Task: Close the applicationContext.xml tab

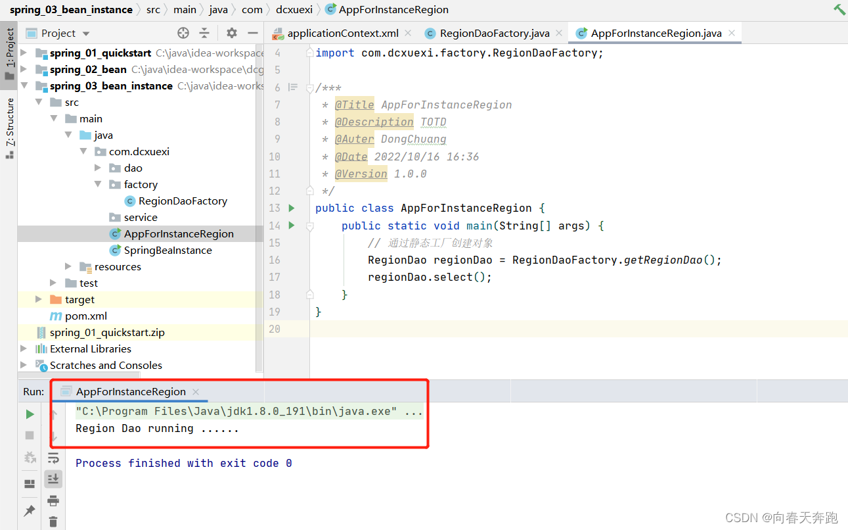Action: pos(408,33)
